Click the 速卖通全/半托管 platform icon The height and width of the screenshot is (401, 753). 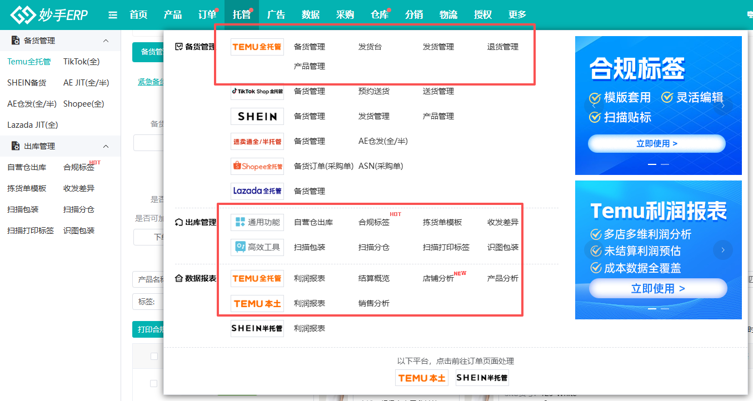[257, 141]
